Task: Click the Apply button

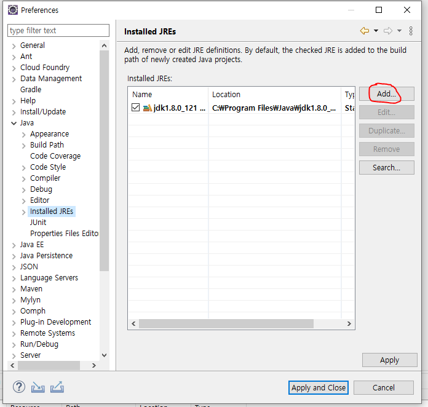Action: [x=389, y=360]
